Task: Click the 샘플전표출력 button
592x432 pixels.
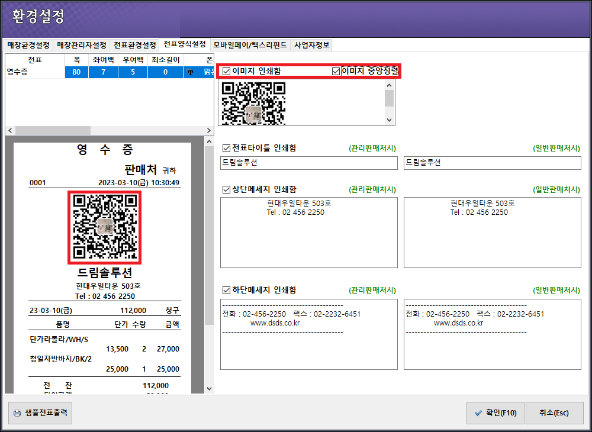Action: [x=40, y=412]
